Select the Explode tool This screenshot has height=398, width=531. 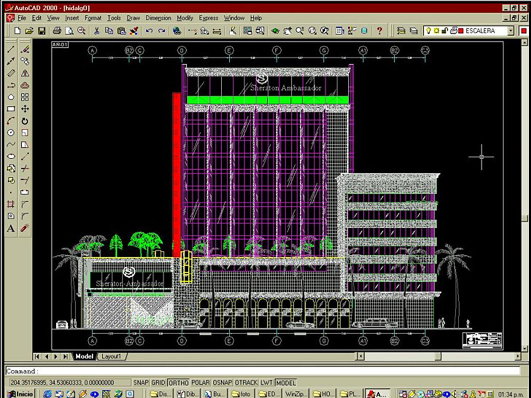tap(25, 228)
